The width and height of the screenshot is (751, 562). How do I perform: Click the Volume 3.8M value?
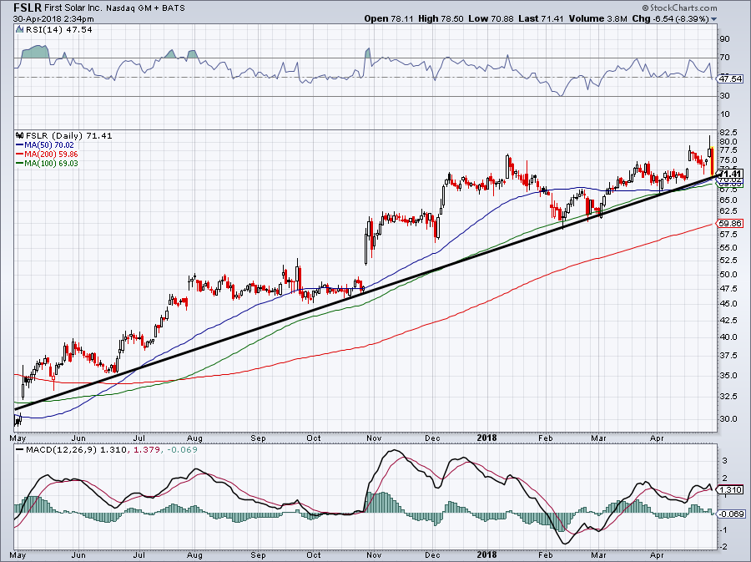tap(597, 18)
